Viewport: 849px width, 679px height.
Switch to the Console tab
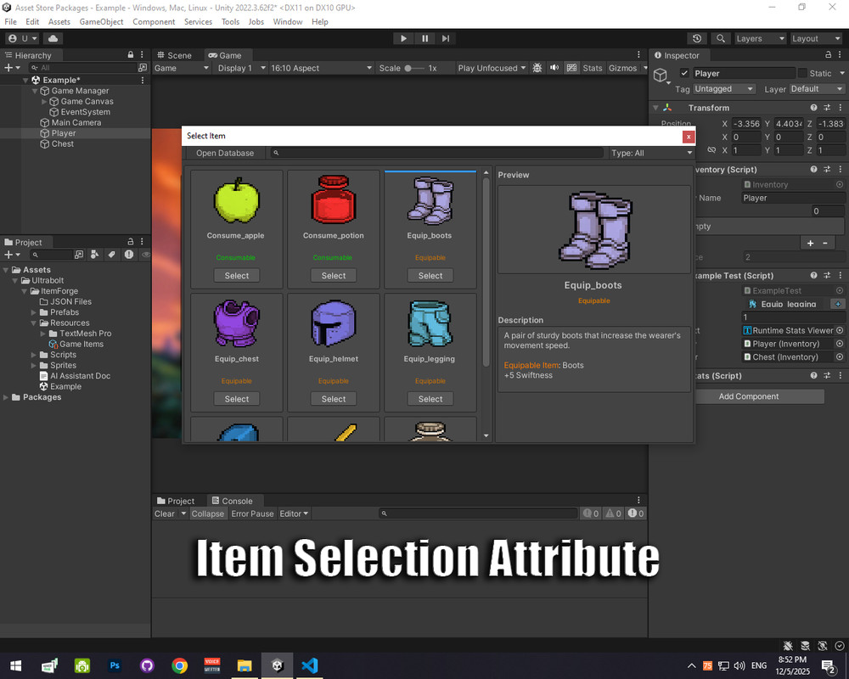click(x=234, y=500)
